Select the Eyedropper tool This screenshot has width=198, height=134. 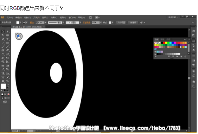point(3,69)
